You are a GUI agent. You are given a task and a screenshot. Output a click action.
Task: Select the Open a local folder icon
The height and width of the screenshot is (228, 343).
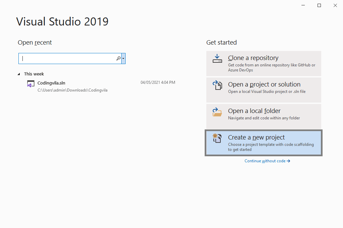pyautogui.click(x=217, y=111)
